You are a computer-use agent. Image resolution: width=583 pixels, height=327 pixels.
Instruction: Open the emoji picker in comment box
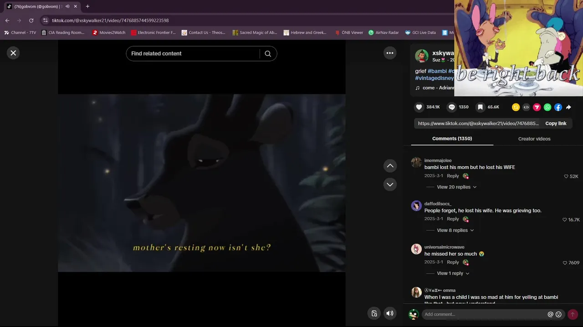(x=558, y=314)
